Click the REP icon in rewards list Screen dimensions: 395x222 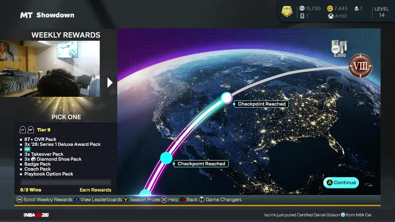(27, 149)
